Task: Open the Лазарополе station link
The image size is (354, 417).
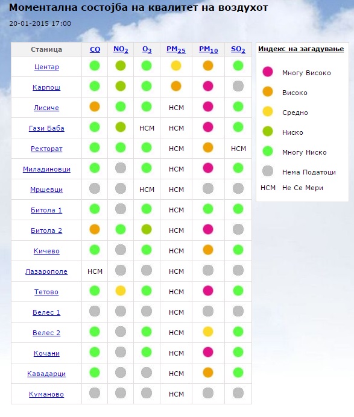Action: click(x=46, y=271)
